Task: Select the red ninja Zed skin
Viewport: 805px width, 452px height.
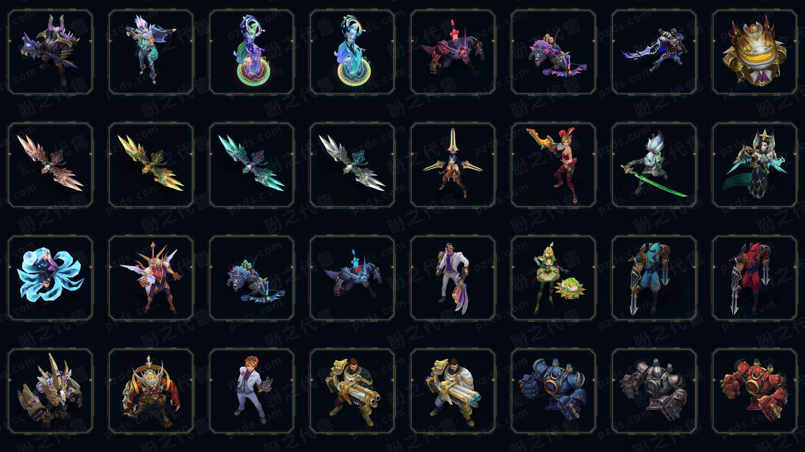Action: (754, 278)
